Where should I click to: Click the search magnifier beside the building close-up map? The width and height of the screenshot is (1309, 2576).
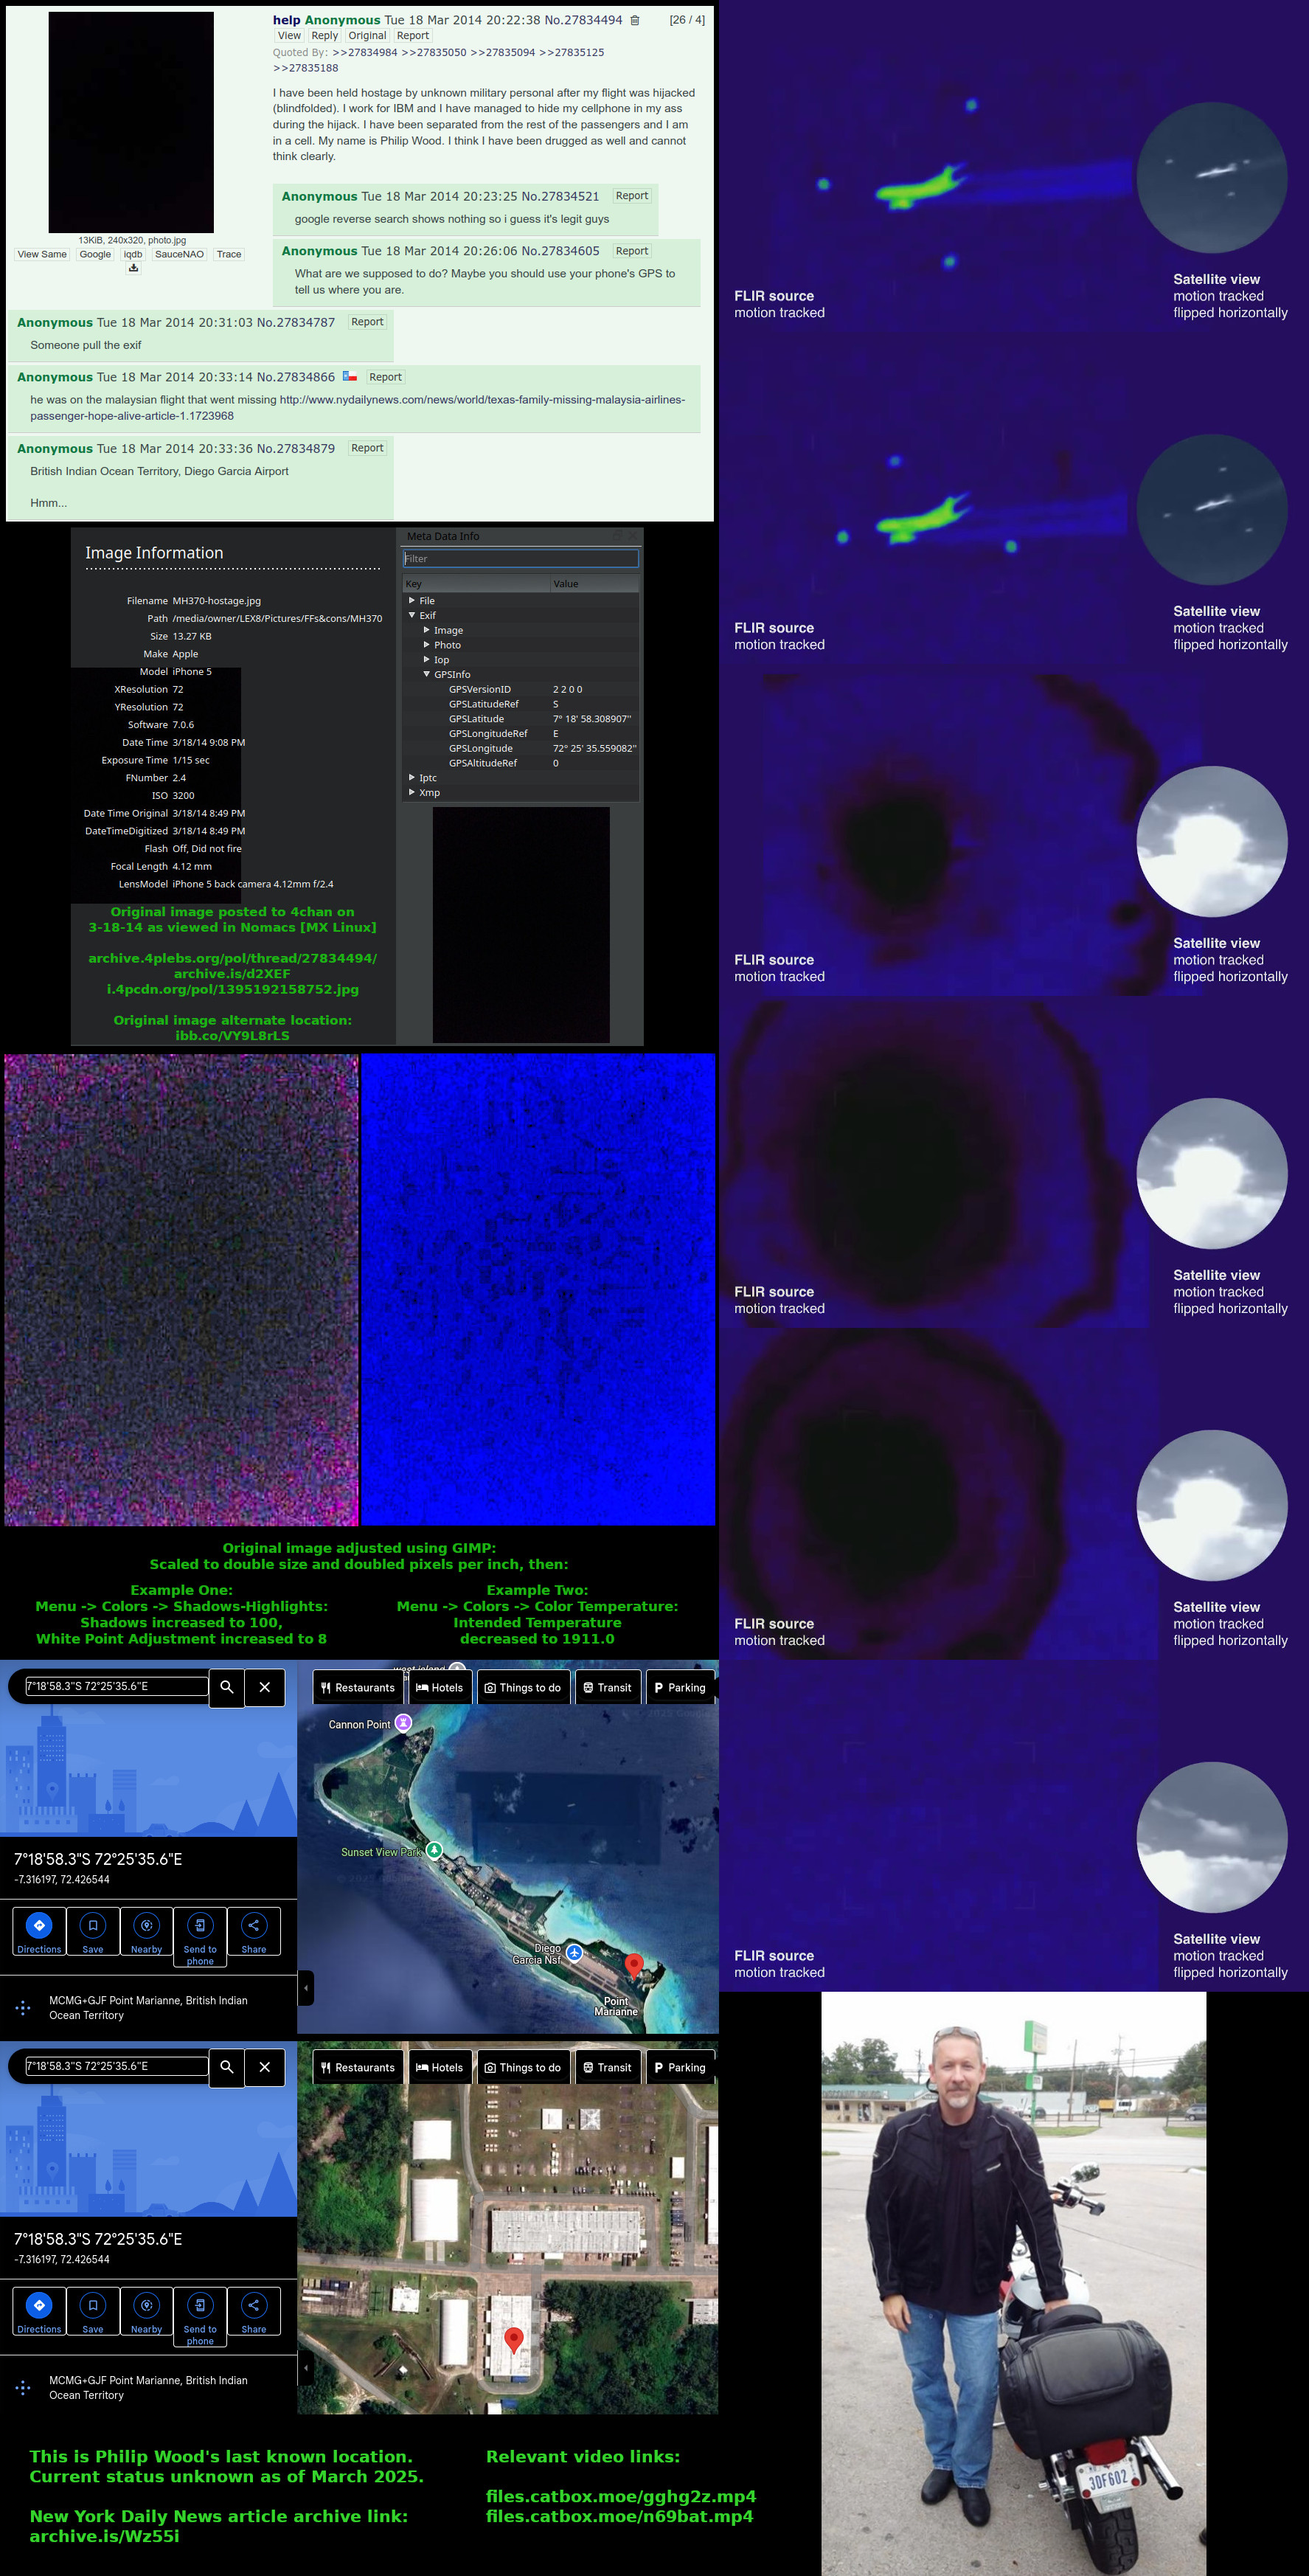click(227, 2067)
